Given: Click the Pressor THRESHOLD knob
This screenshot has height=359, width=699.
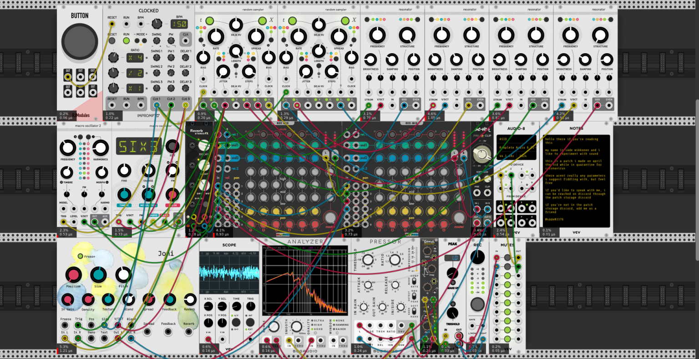Looking at the screenshot, I should point(367,260).
